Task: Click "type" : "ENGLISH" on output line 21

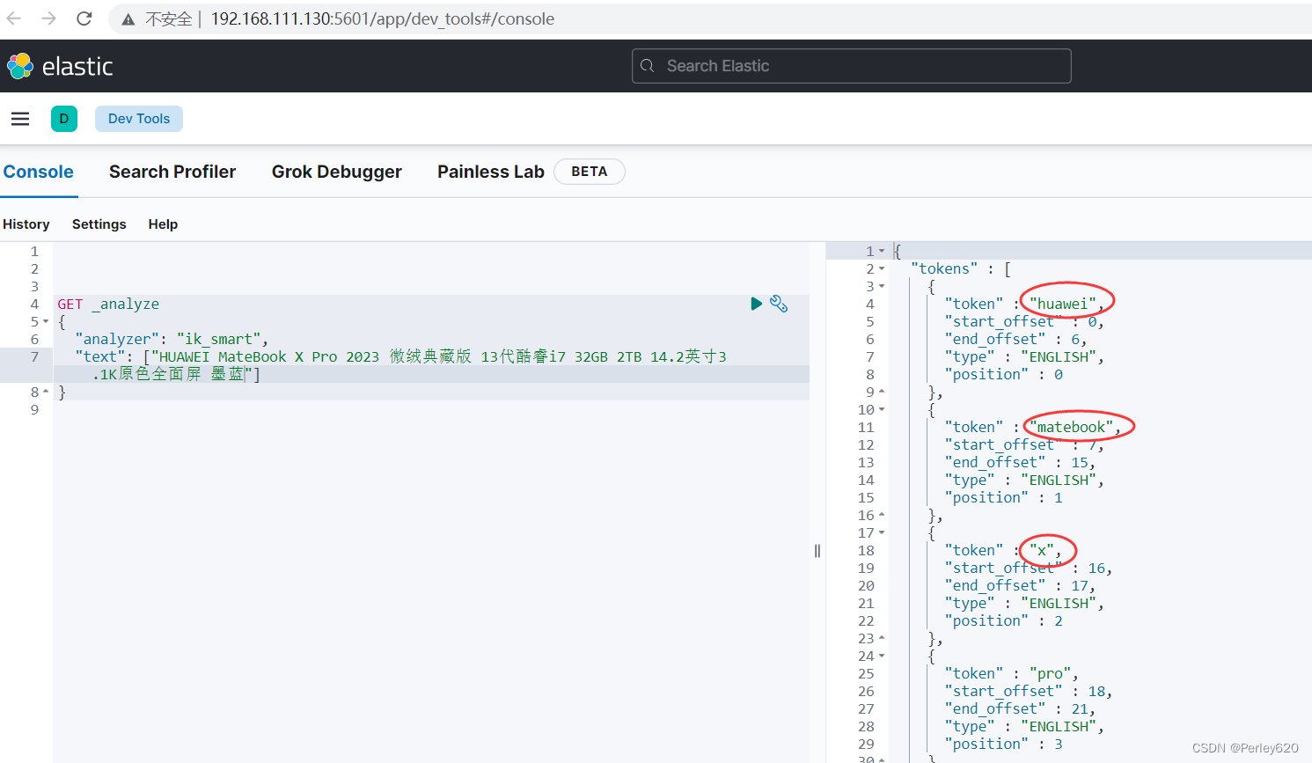Action: pyautogui.click(x=1024, y=603)
